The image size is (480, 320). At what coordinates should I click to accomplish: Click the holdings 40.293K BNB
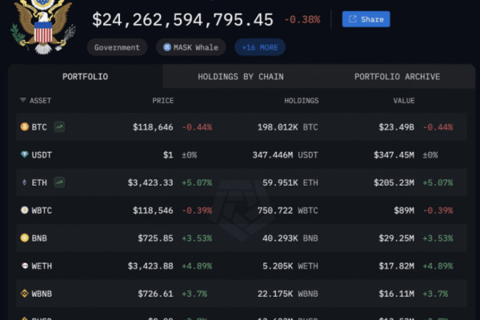(x=290, y=238)
